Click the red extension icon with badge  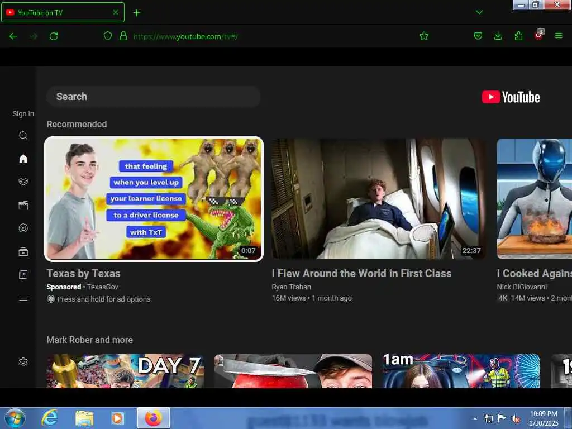(x=539, y=35)
